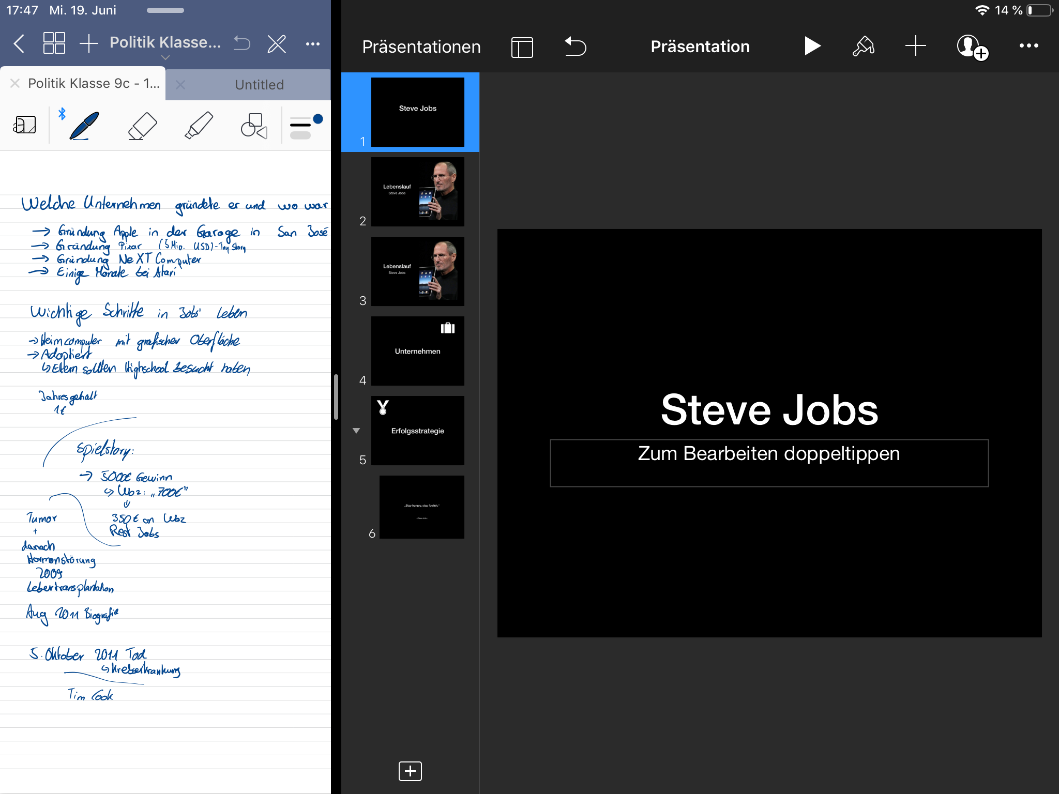
Task: Select the zoom window tool
Action: tap(24, 125)
